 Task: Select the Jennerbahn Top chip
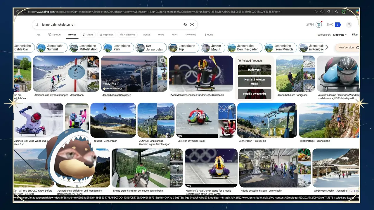(x=184, y=48)
